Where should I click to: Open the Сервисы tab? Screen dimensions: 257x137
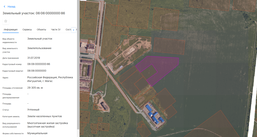[27, 30]
